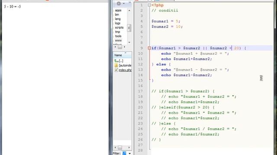277x155 pixels.
Task: Select the tmp folder in the tree
Action: tap(117, 32)
